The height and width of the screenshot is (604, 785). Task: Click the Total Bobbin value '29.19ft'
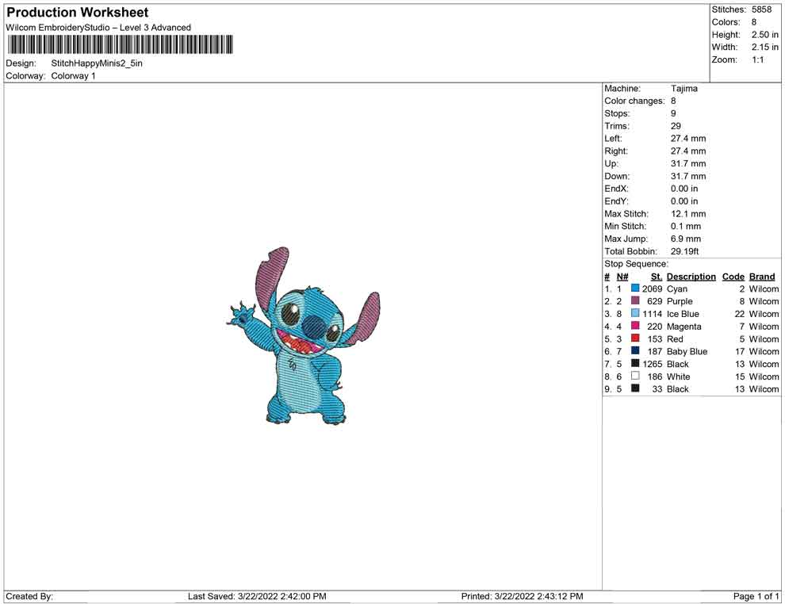point(685,251)
